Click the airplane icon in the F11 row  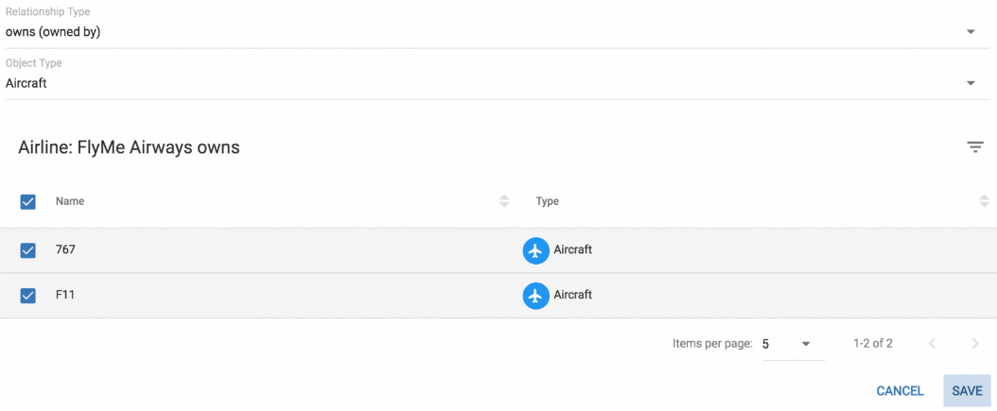(x=536, y=296)
